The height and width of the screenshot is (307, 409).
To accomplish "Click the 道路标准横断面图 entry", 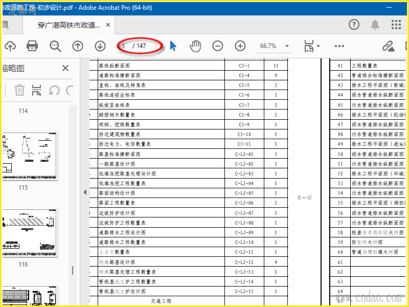I will coord(120,75).
